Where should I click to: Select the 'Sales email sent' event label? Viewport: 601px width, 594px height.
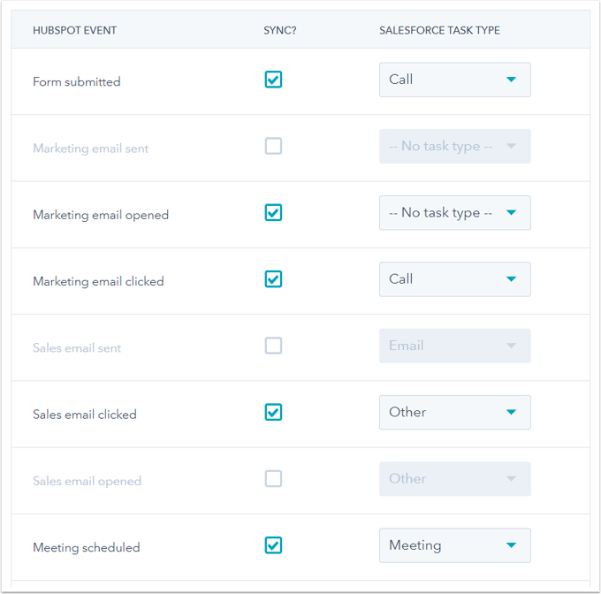click(77, 348)
